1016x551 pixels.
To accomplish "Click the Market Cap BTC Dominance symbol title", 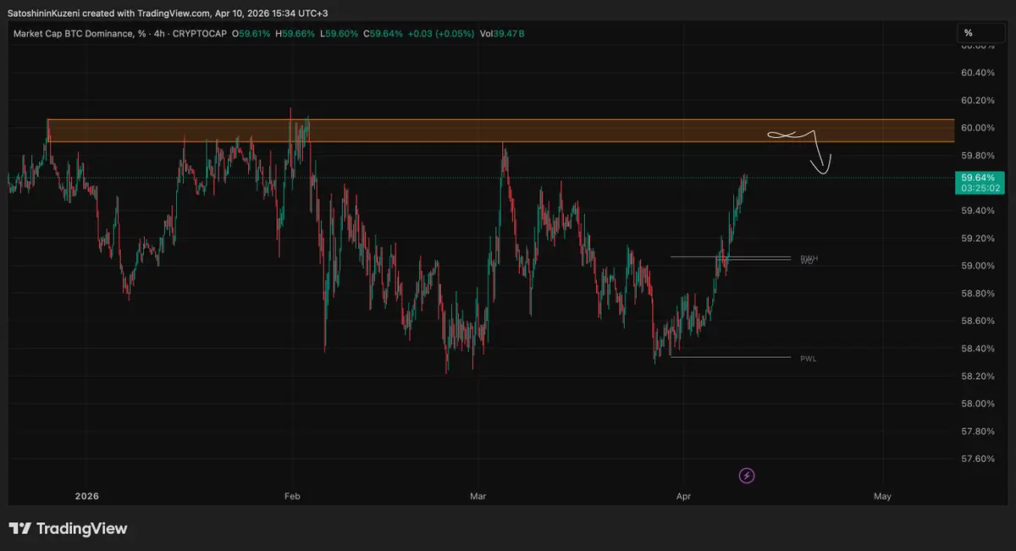I will [73, 33].
